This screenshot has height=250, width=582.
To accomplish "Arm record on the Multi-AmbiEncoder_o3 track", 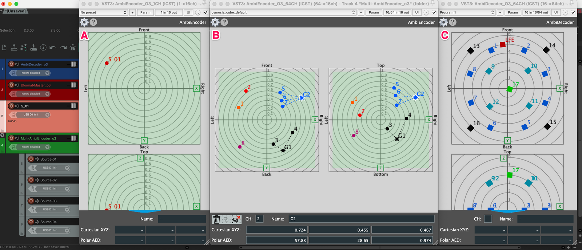I will coord(11,138).
